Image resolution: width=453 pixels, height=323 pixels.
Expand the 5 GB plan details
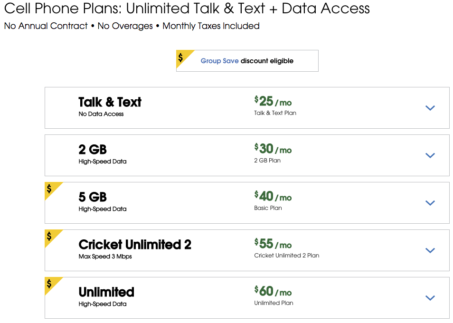[x=430, y=203]
